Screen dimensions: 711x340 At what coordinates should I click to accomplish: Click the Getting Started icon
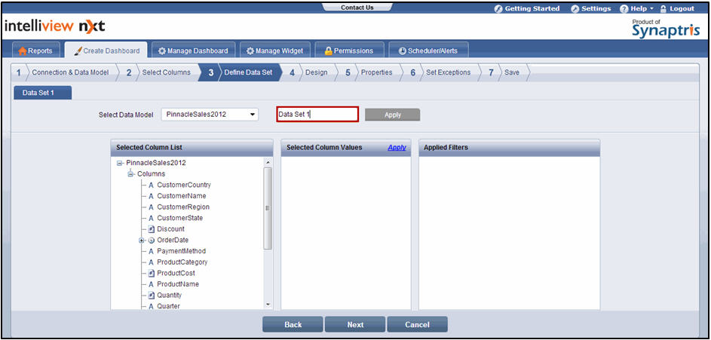[499, 8]
